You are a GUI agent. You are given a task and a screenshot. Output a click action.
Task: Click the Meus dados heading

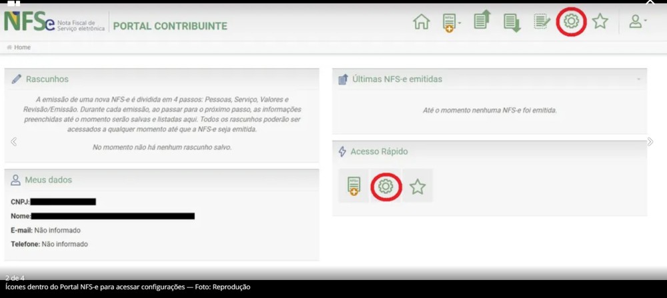point(49,180)
